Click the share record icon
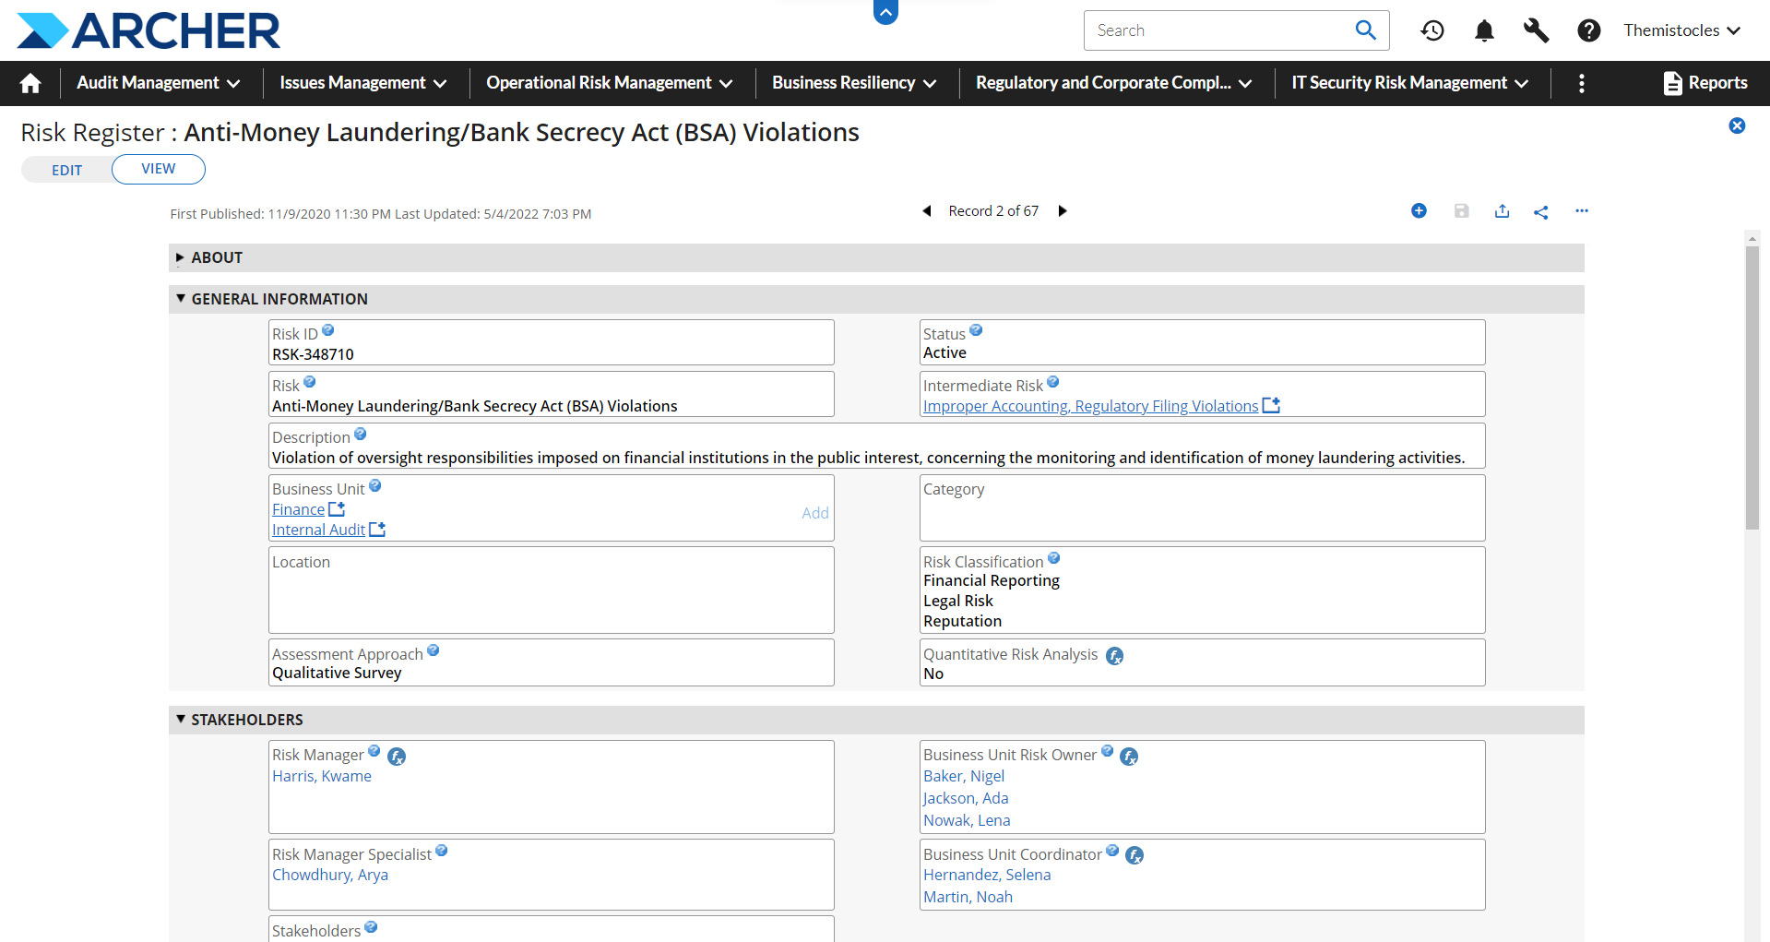The width and height of the screenshot is (1770, 942). 1540,211
